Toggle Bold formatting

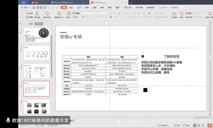click(x=83, y=17)
